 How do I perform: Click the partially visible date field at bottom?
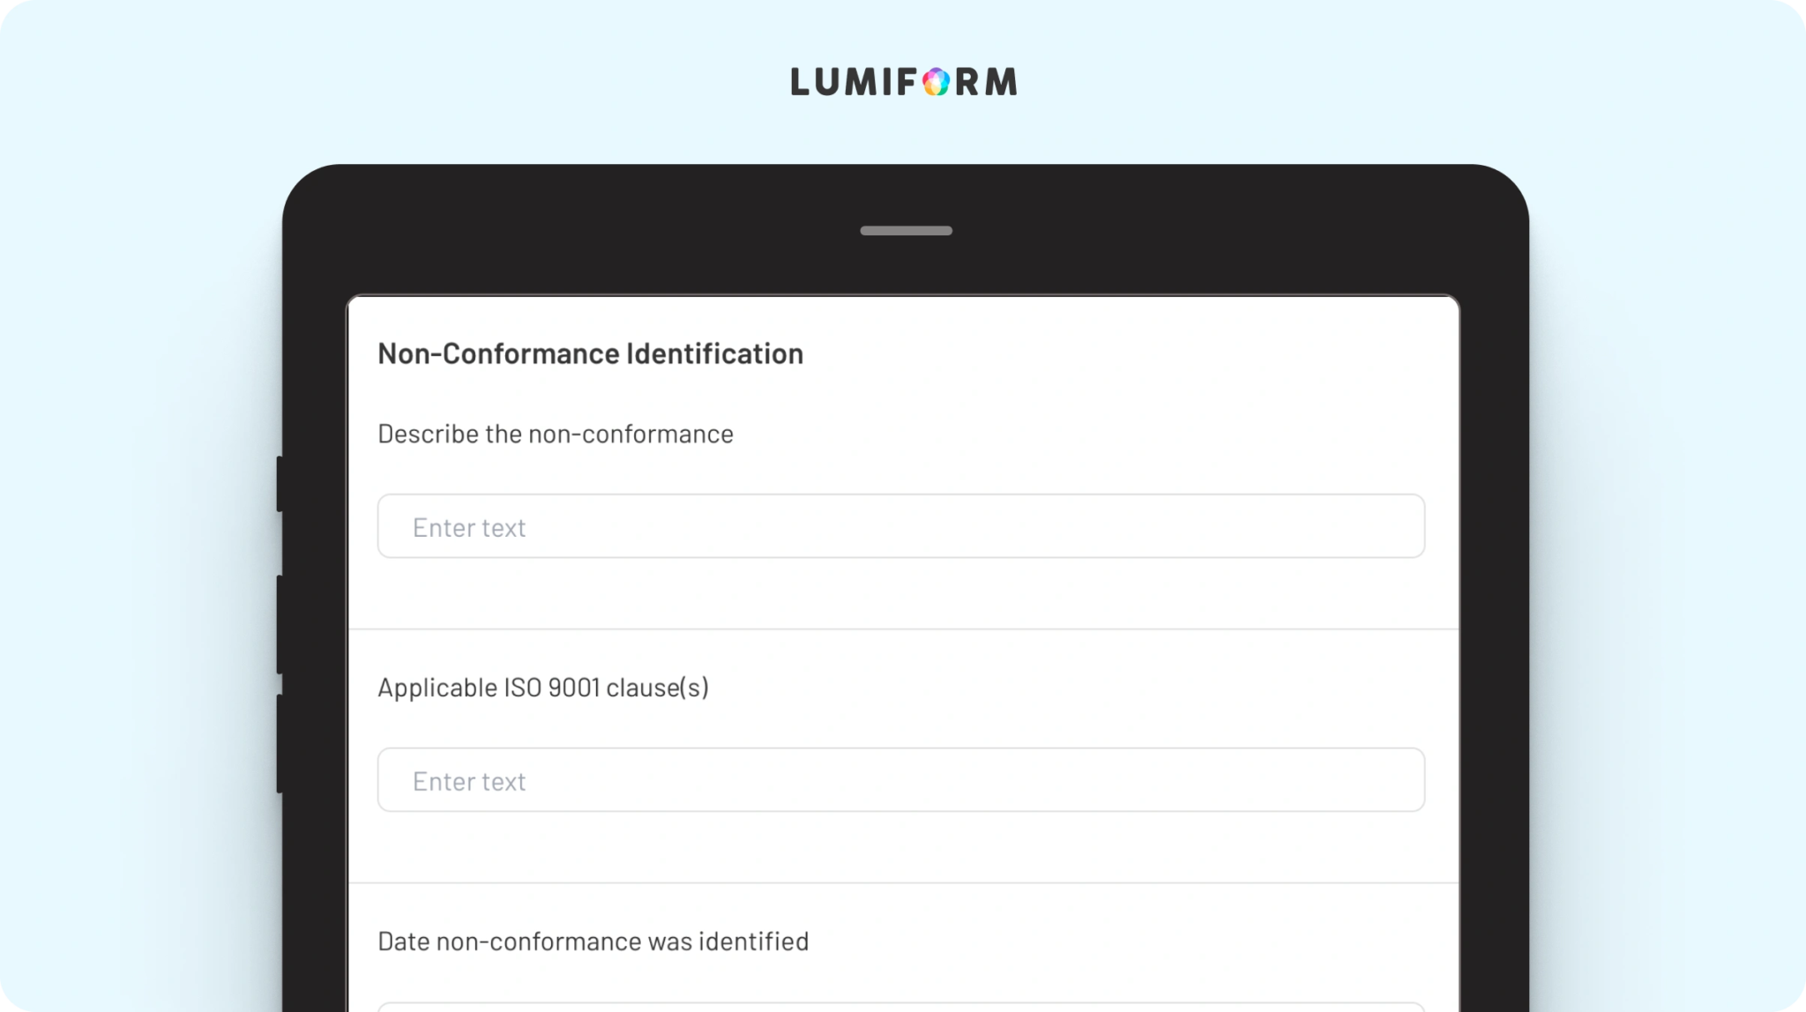pyautogui.click(x=901, y=1007)
